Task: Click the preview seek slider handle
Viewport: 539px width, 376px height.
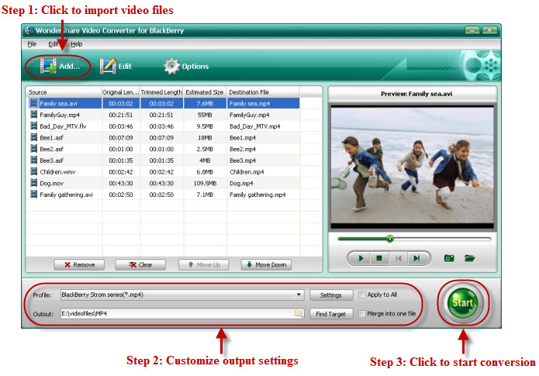Action: tap(389, 239)
